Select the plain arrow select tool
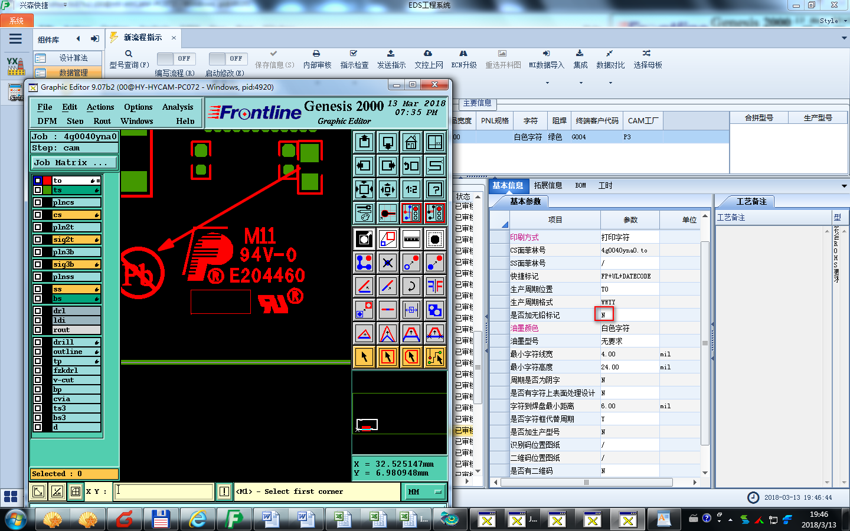Viewport: 850px width, 531px height. tap(364, 357)
